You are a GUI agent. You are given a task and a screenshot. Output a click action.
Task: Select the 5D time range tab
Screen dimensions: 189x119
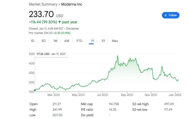tap(43, 41)
